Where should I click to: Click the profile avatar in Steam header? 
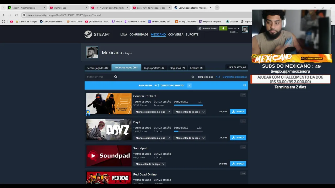[245, 29]
